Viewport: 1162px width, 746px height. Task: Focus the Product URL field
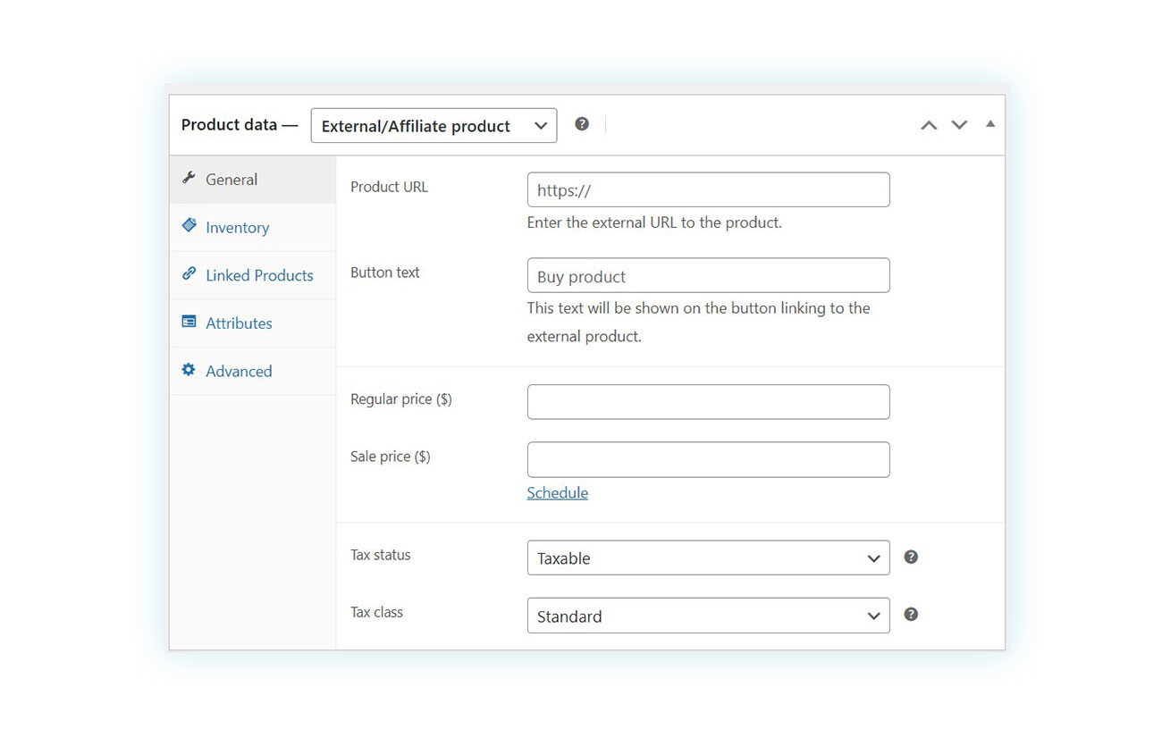coord(708,190)
